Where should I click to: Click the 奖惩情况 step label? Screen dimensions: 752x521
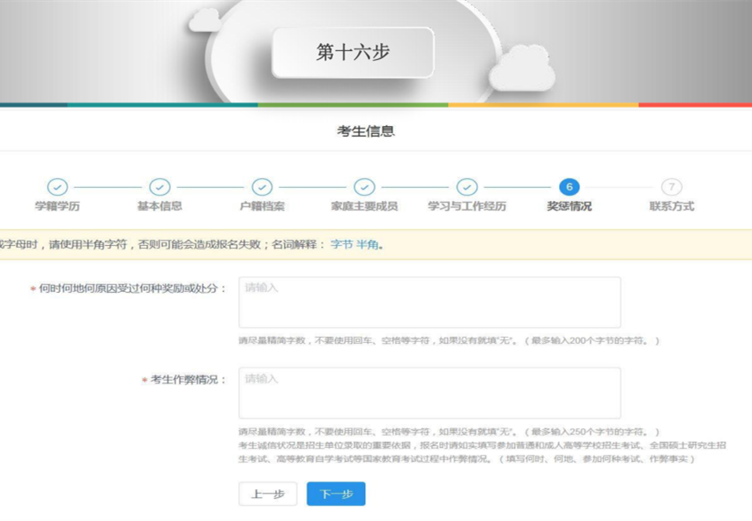(570, 206)
